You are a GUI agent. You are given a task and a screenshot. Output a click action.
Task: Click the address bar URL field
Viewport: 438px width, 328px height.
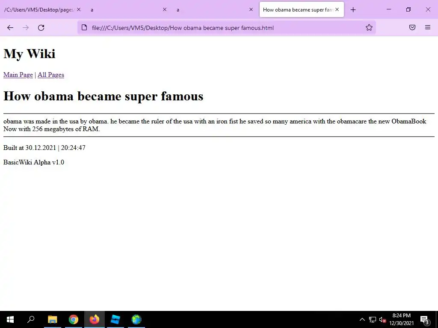(x=226, y=28)
